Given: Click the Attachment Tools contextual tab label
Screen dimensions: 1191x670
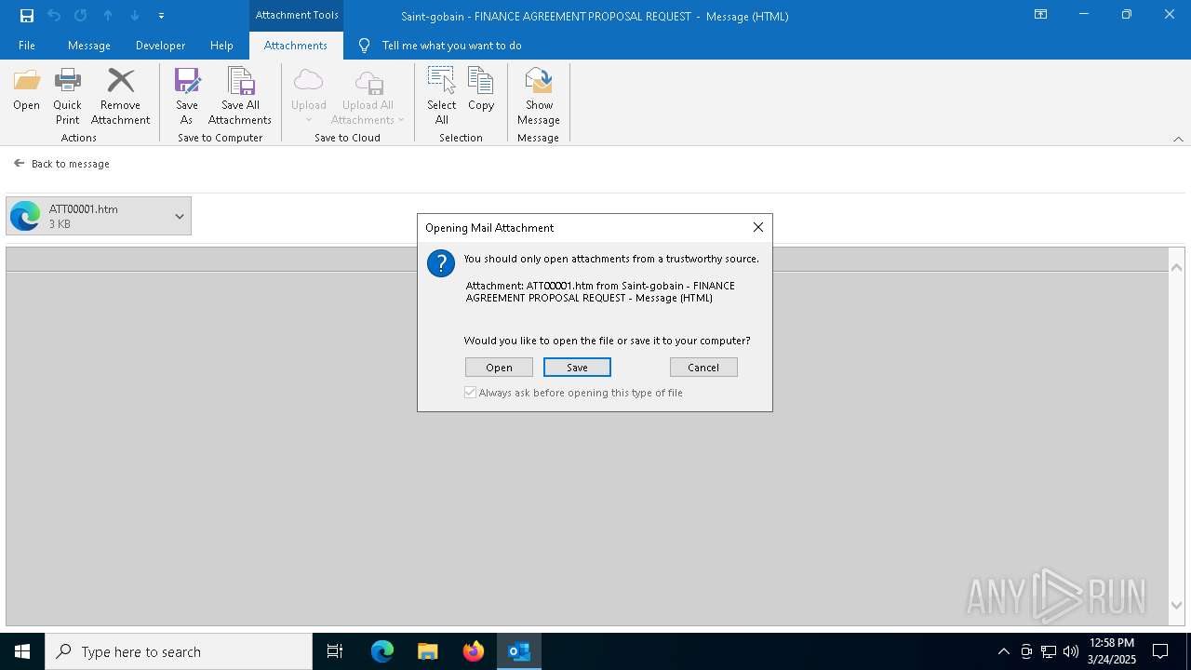Looking at the screenshot, I should coord(297,15).
